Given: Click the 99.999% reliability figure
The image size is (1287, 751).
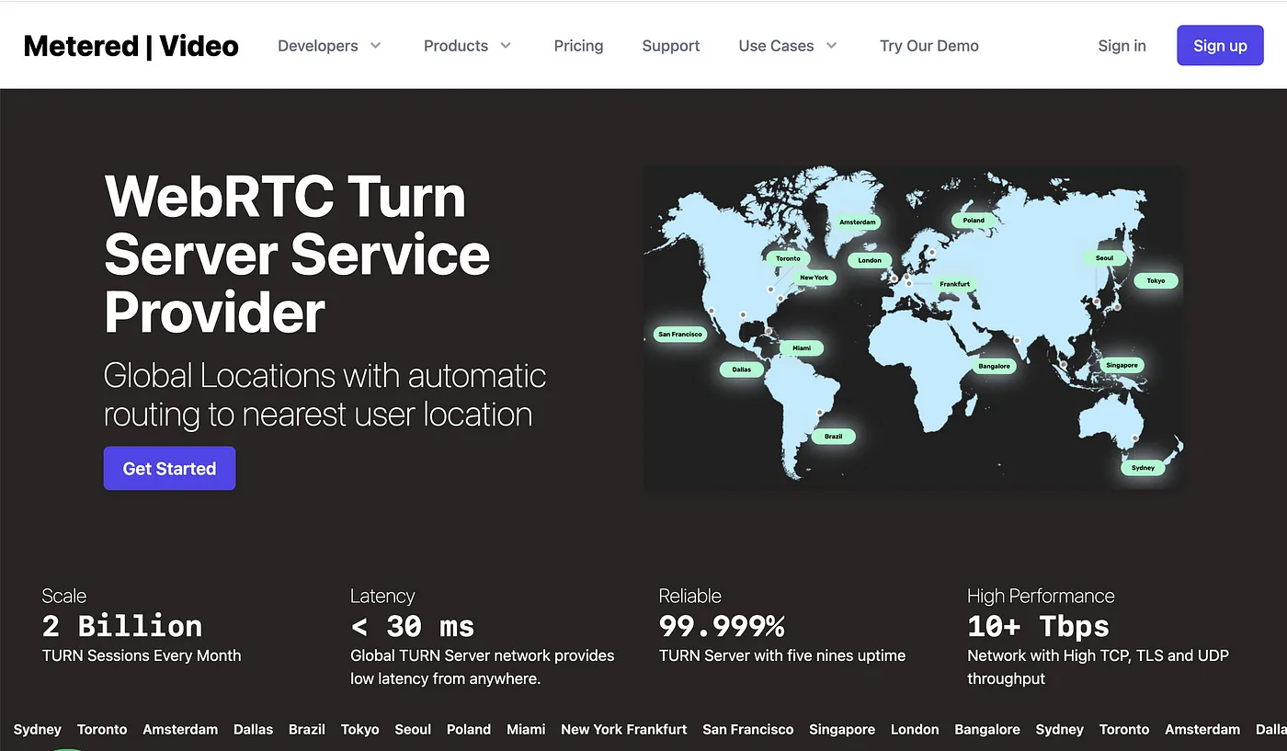Looking at the screenshot, I should click(722, 626).
